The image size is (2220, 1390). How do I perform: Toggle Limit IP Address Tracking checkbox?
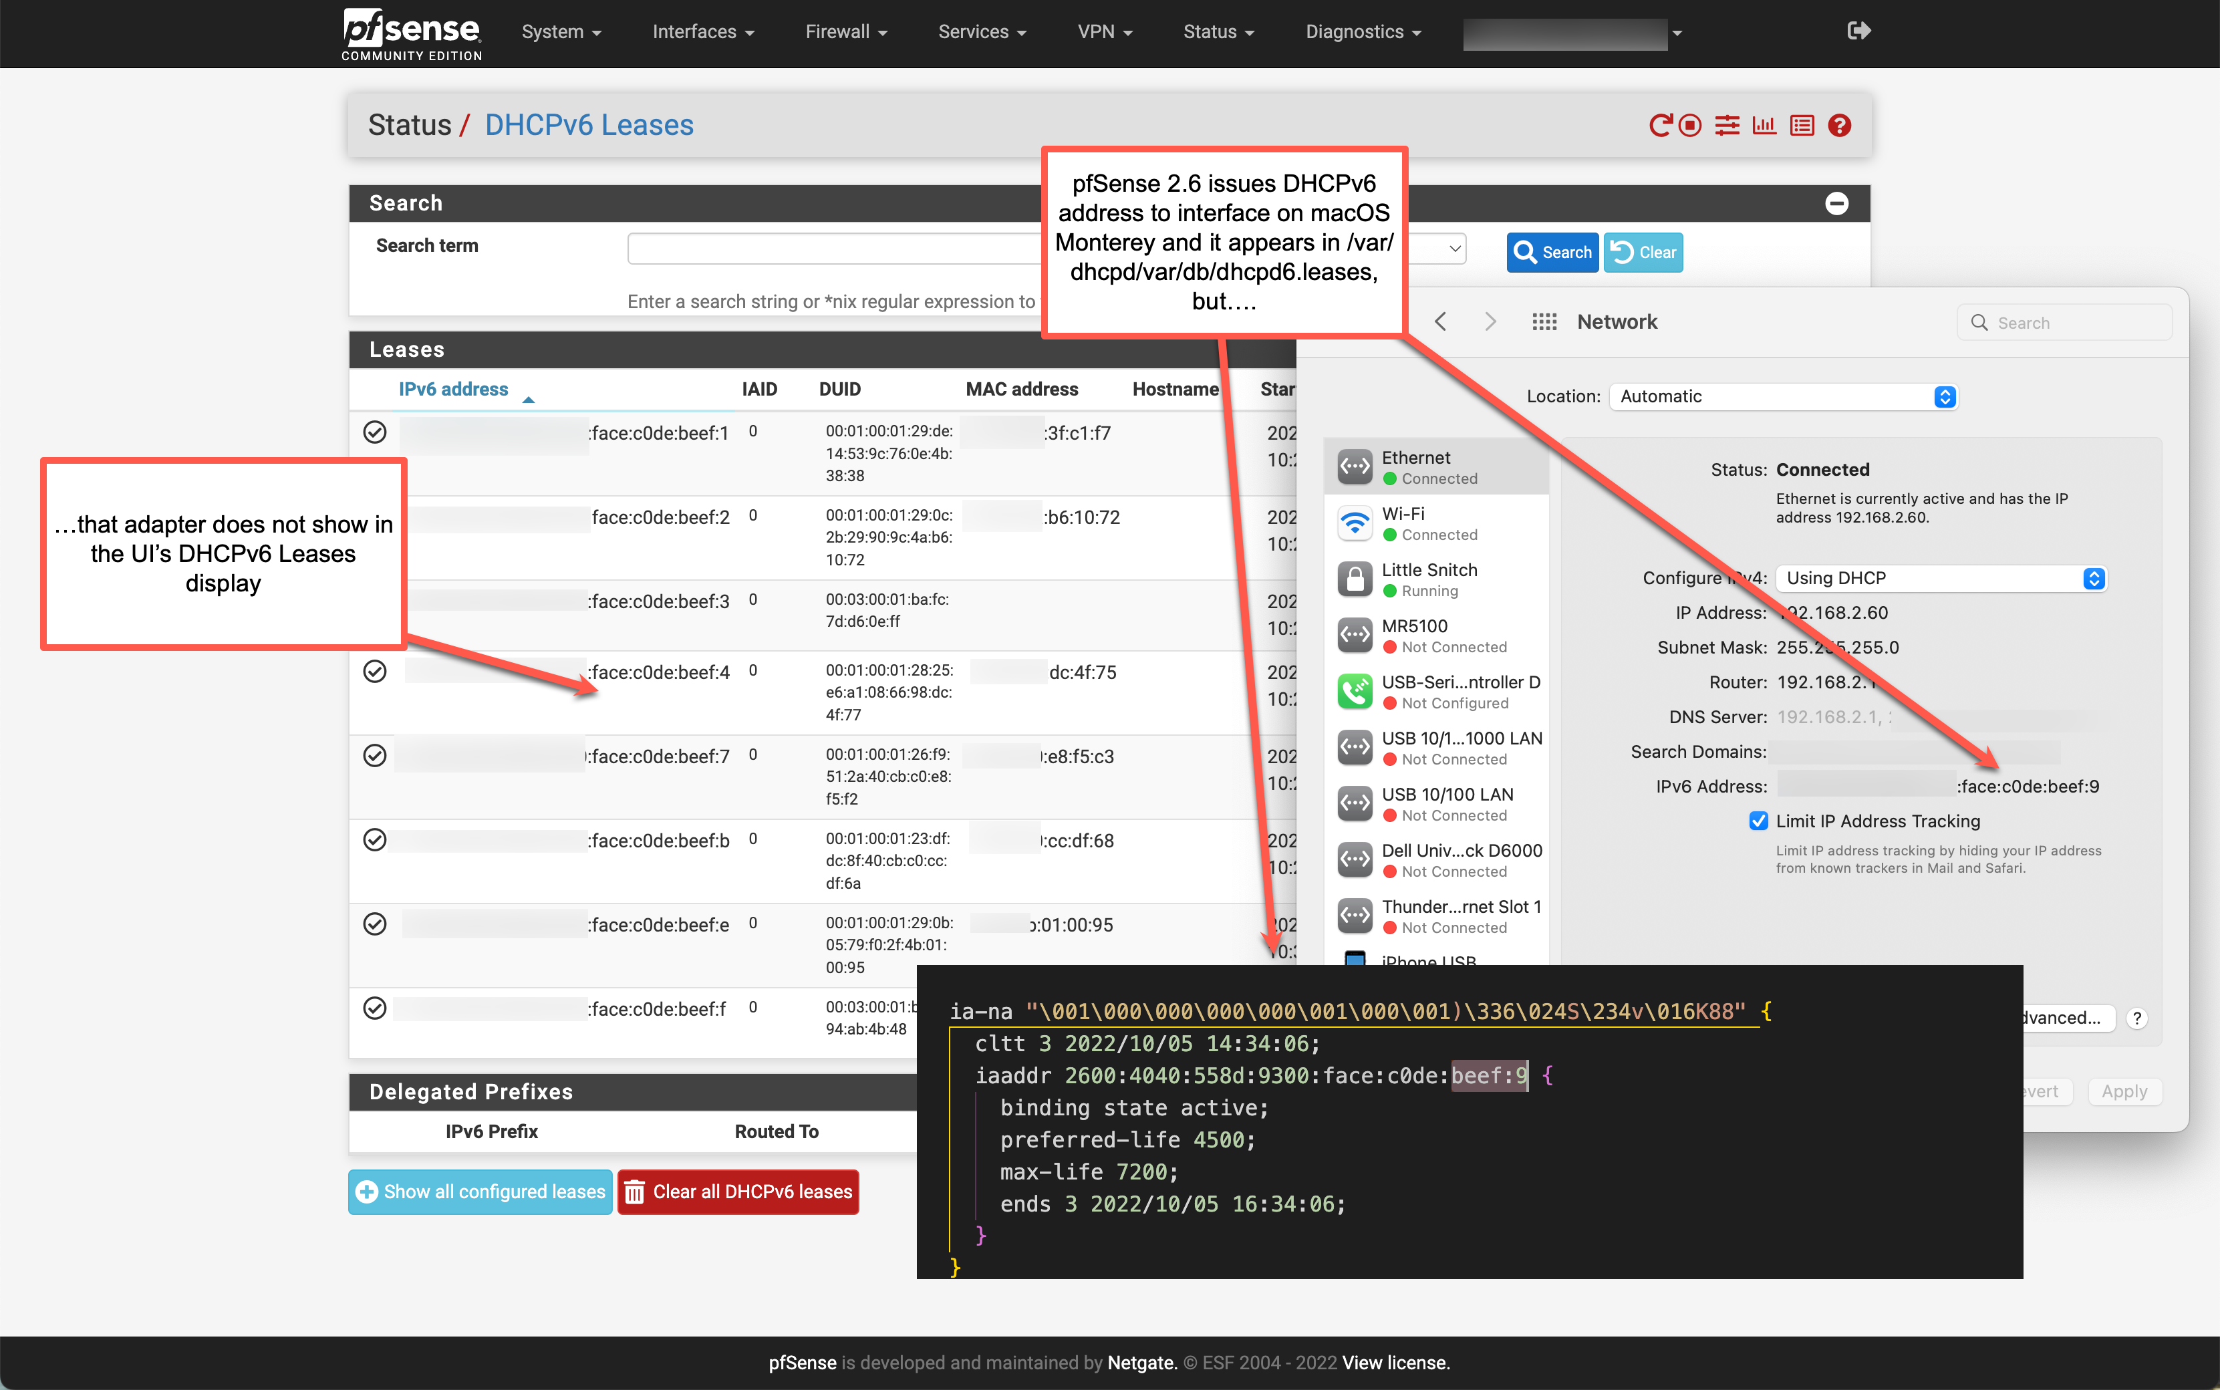pyautogui.click(x=1758, y=821)
